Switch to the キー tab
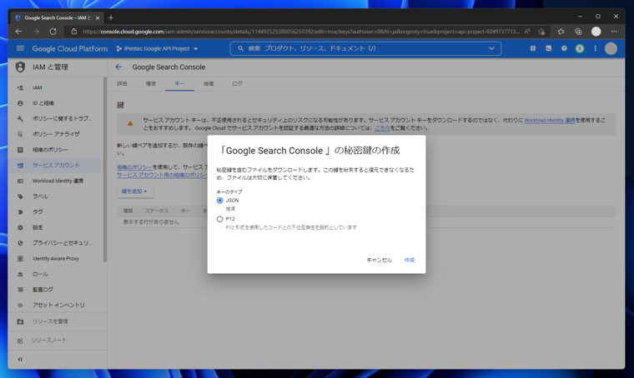The height and width of the screenshot is (378, 634). pos(179,83)
